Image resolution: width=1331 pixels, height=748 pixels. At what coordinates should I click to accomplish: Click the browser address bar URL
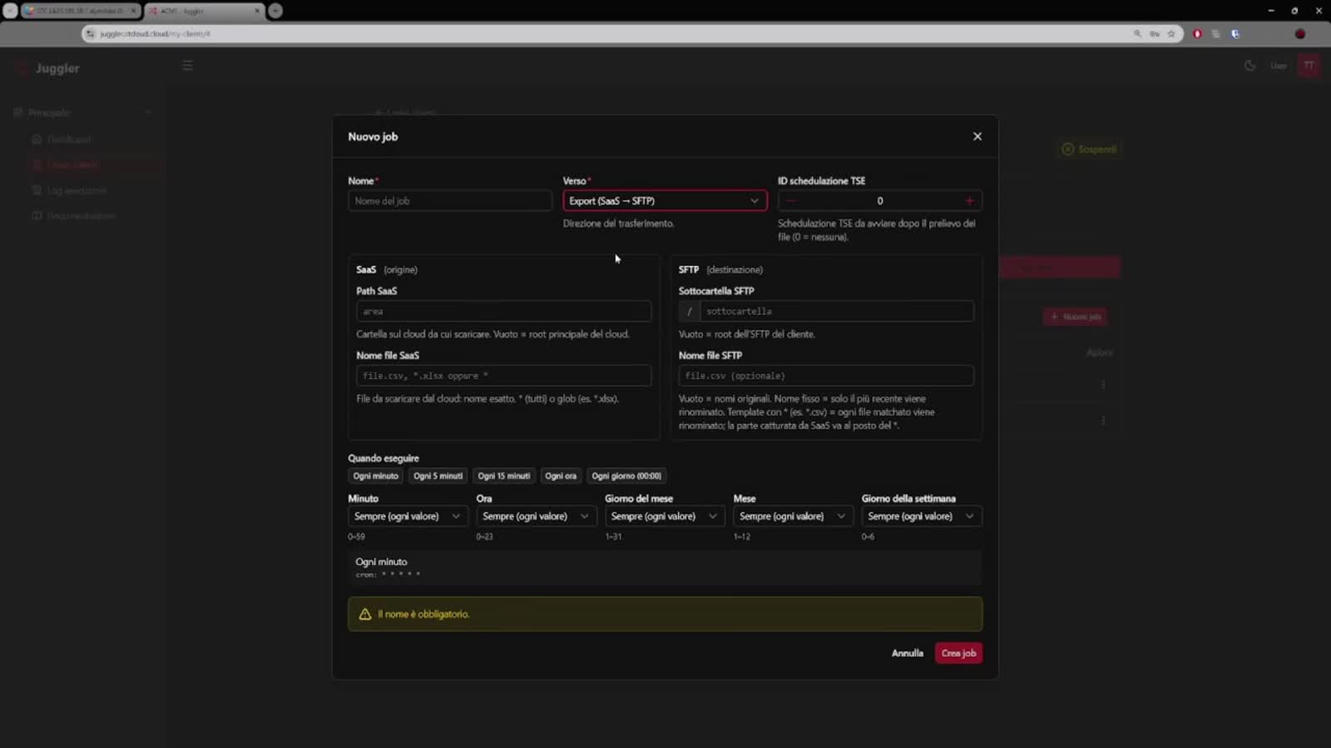[155, 34]
